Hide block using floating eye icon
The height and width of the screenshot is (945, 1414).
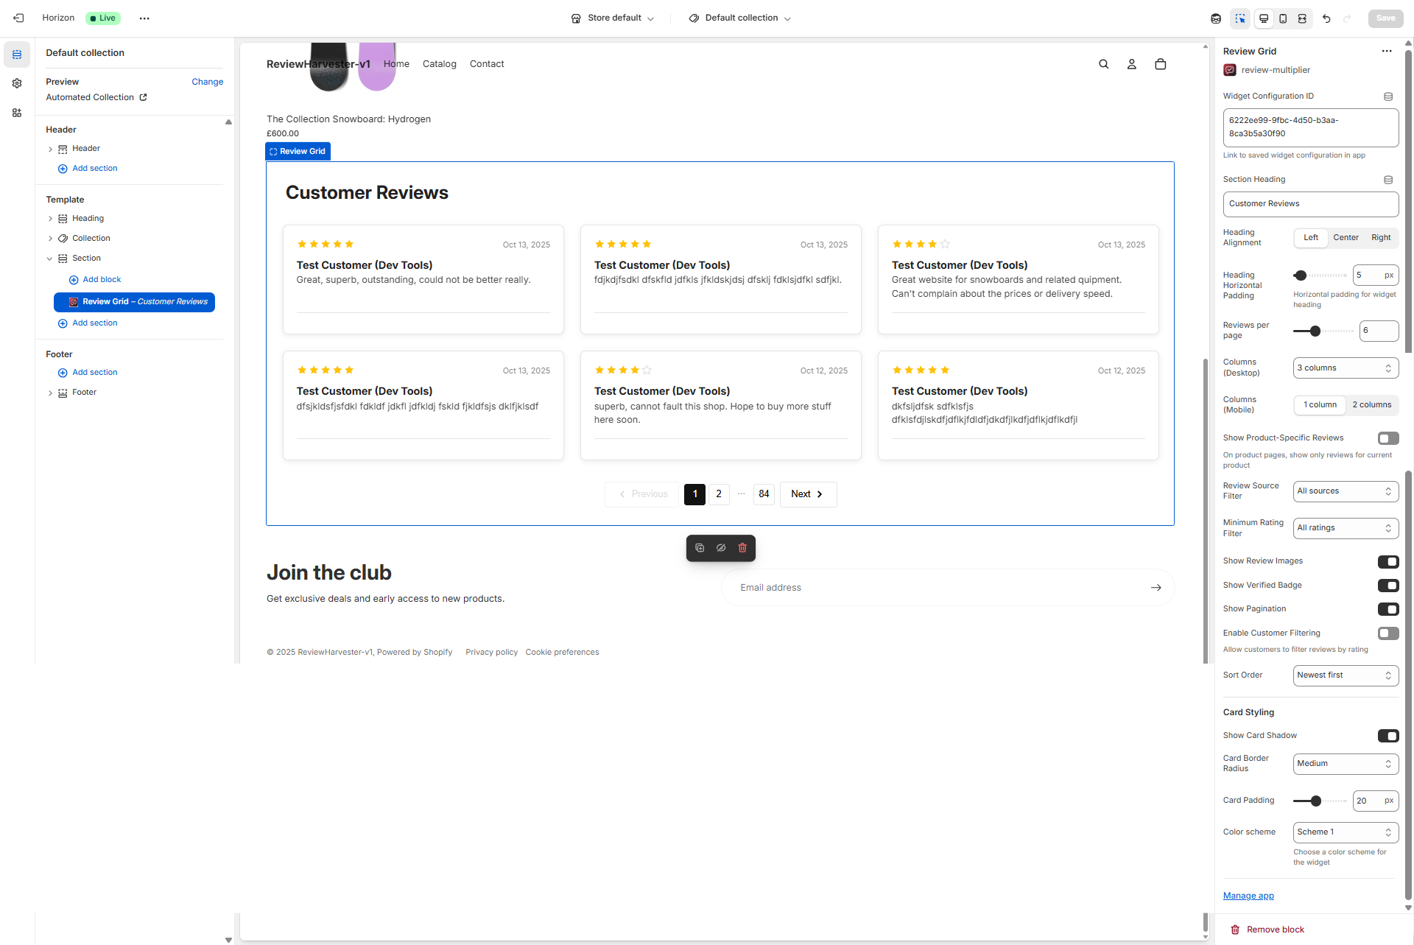720,548
